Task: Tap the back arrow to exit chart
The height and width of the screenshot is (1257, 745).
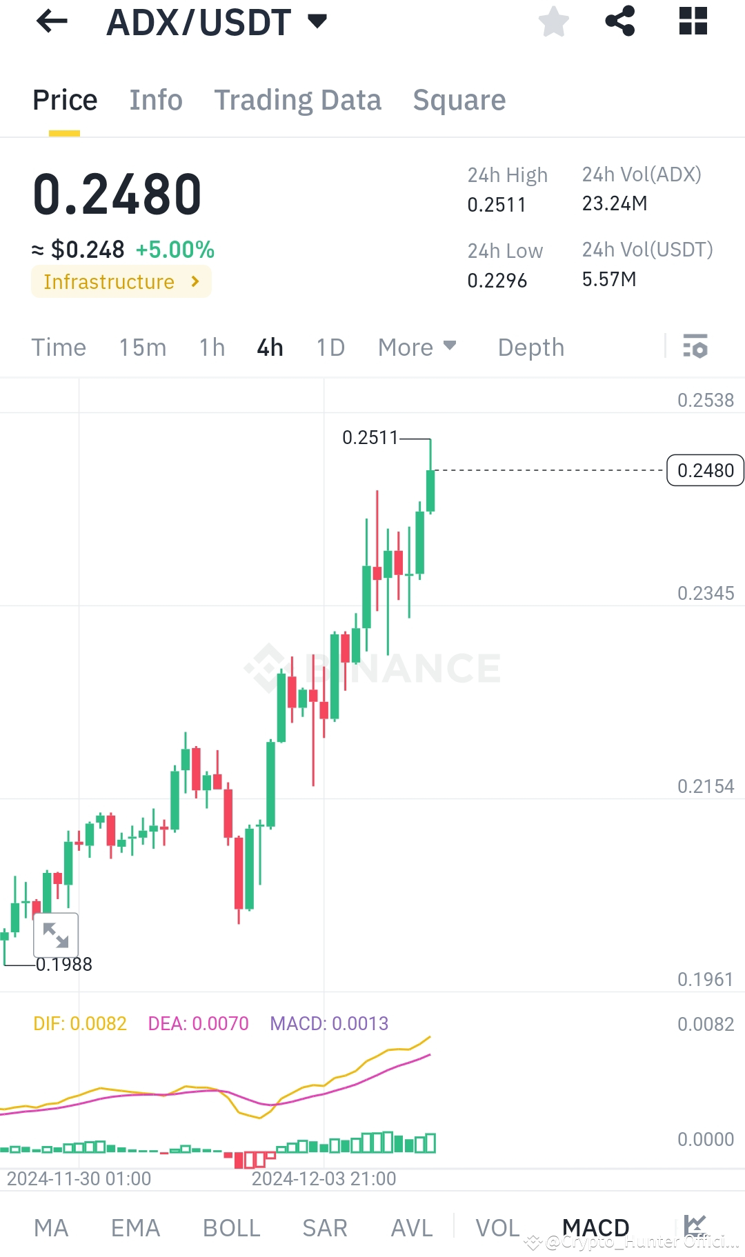Action: 52,22
